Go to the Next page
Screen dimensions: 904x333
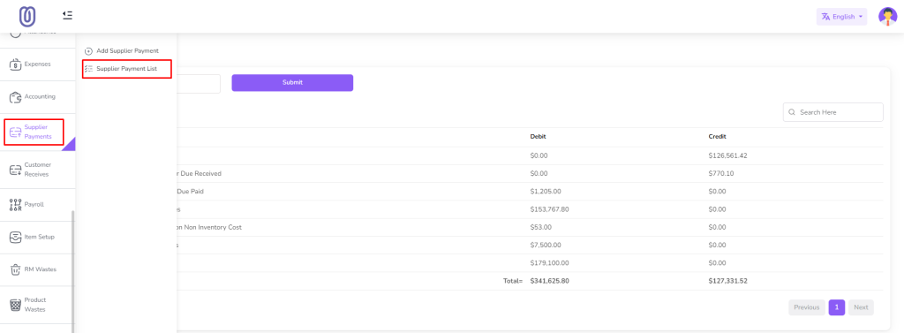861,307
